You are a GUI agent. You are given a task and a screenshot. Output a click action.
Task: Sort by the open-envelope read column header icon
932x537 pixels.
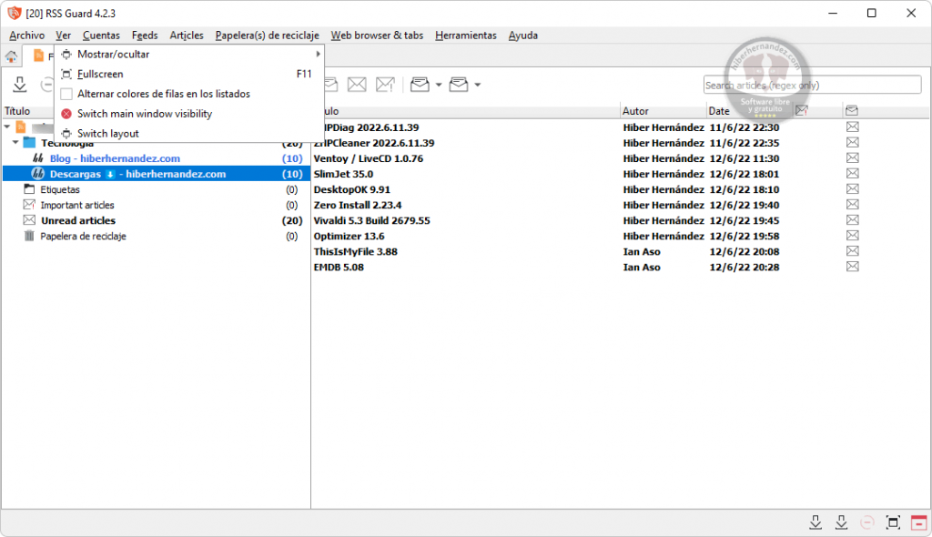(x=852, y=111)
